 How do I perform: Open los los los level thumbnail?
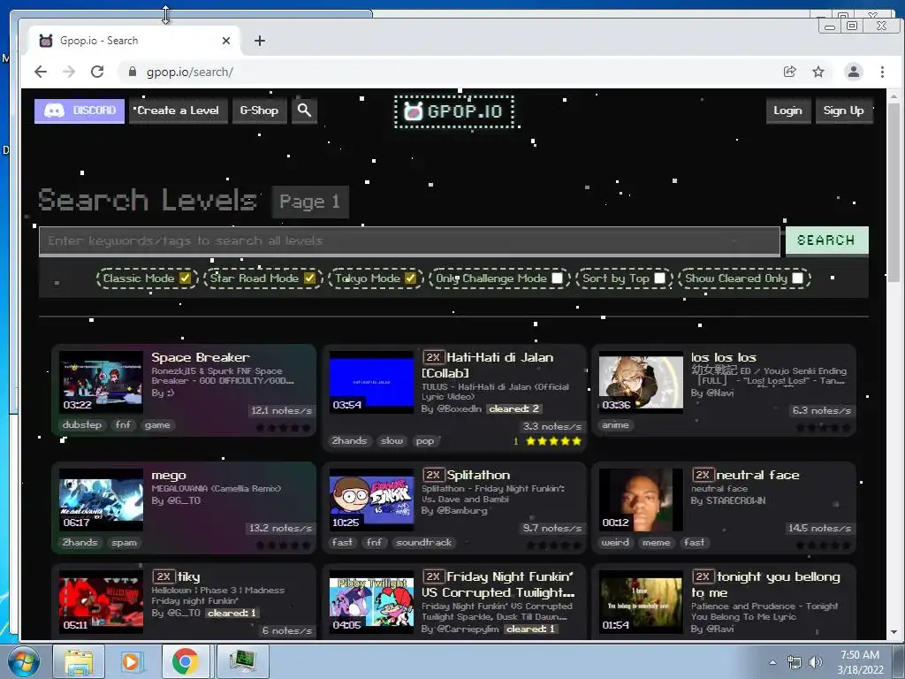[x=641, y=382]
